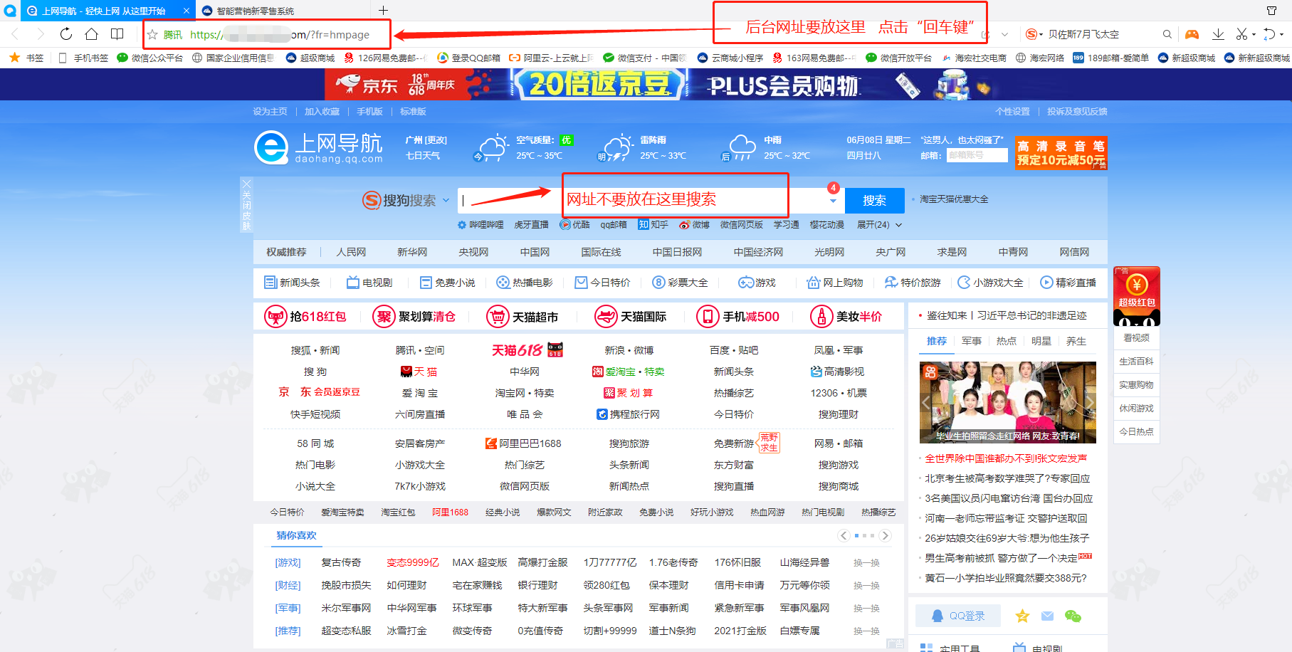
Task: Click 换一换 in the 游戏 row
Action: click(x=866, y=562)
